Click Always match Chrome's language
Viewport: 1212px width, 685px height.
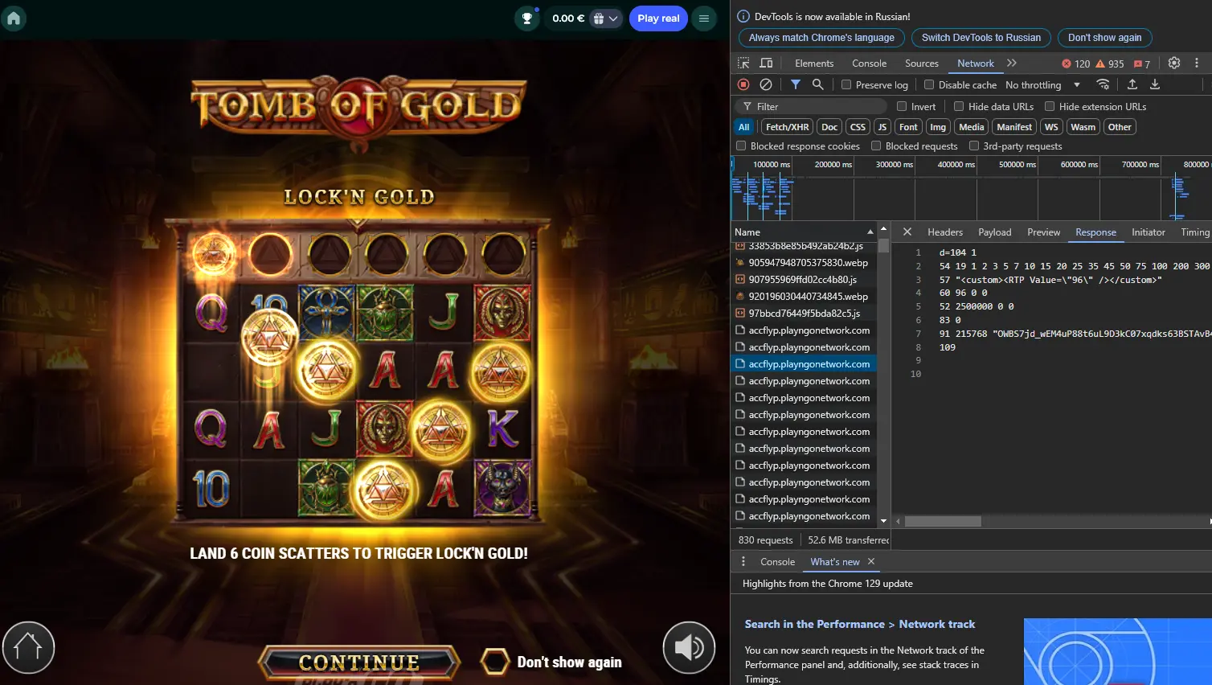click(821, 38)
